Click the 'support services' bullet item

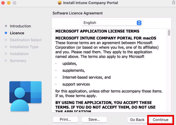pyautogui.click(x=76, y=84)
